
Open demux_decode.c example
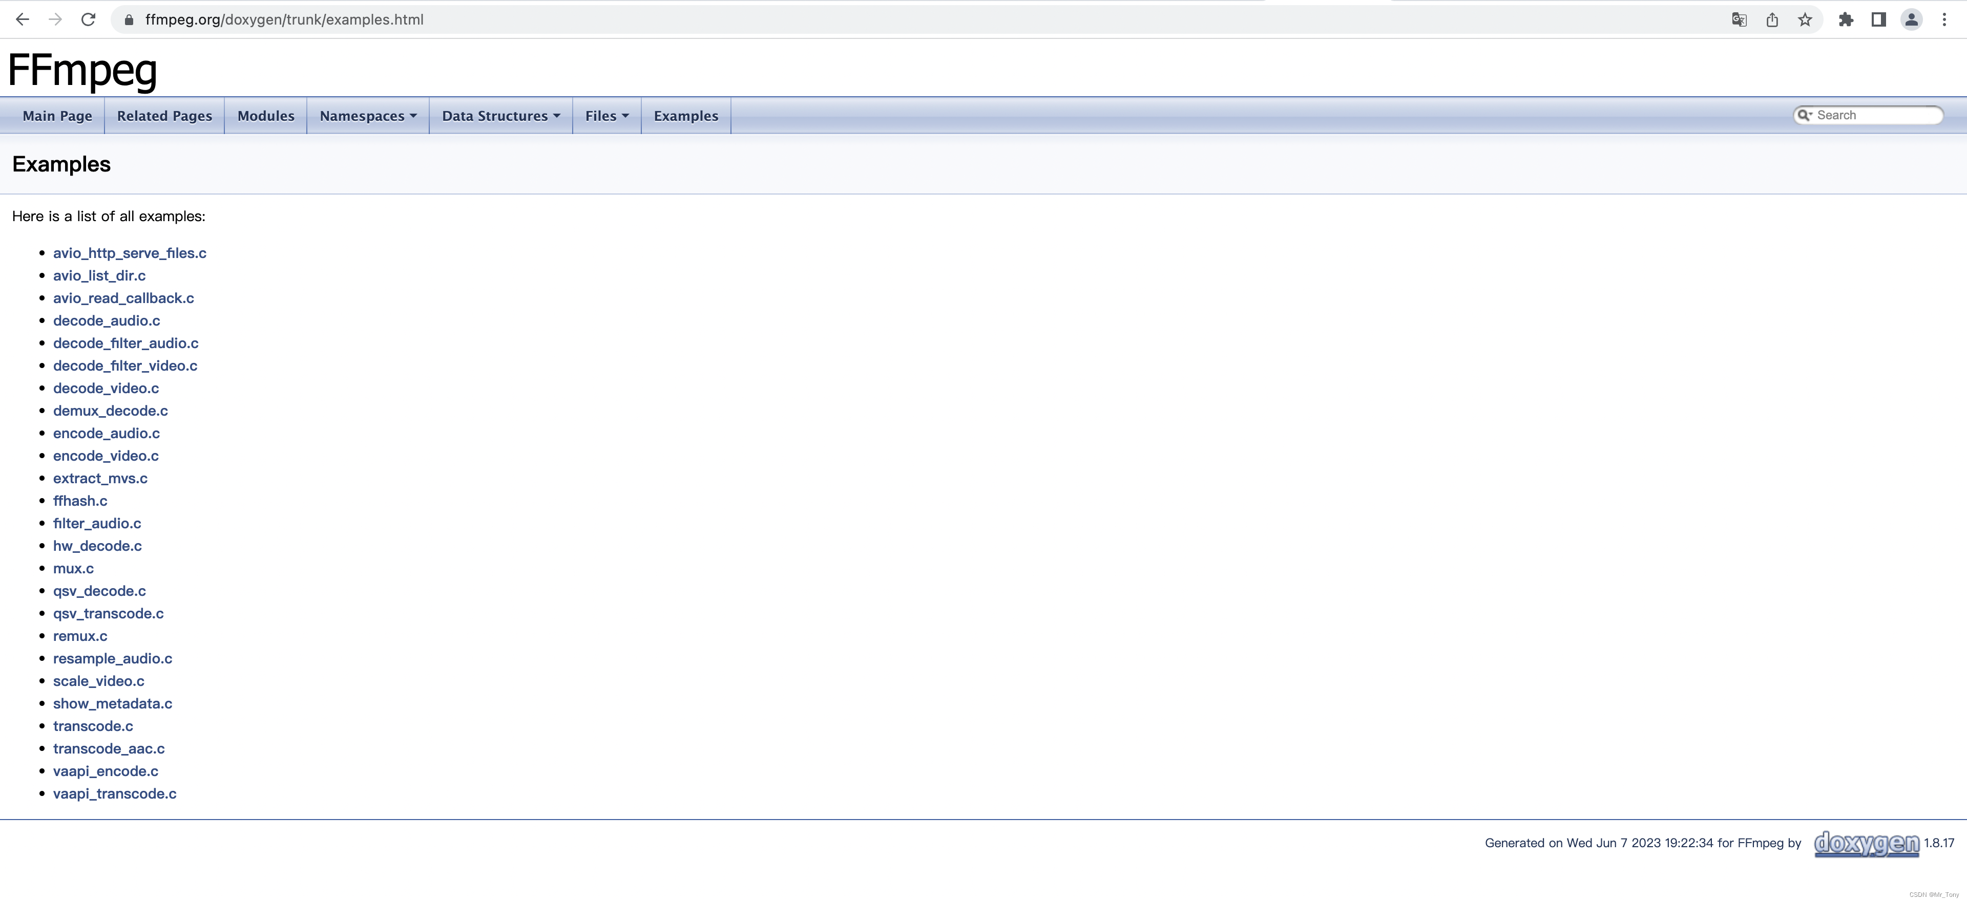pos(111,411)
